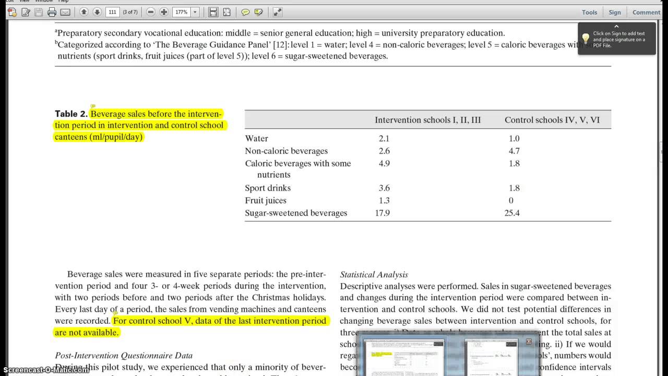Open the Tools pane

(x=590, y=12)
